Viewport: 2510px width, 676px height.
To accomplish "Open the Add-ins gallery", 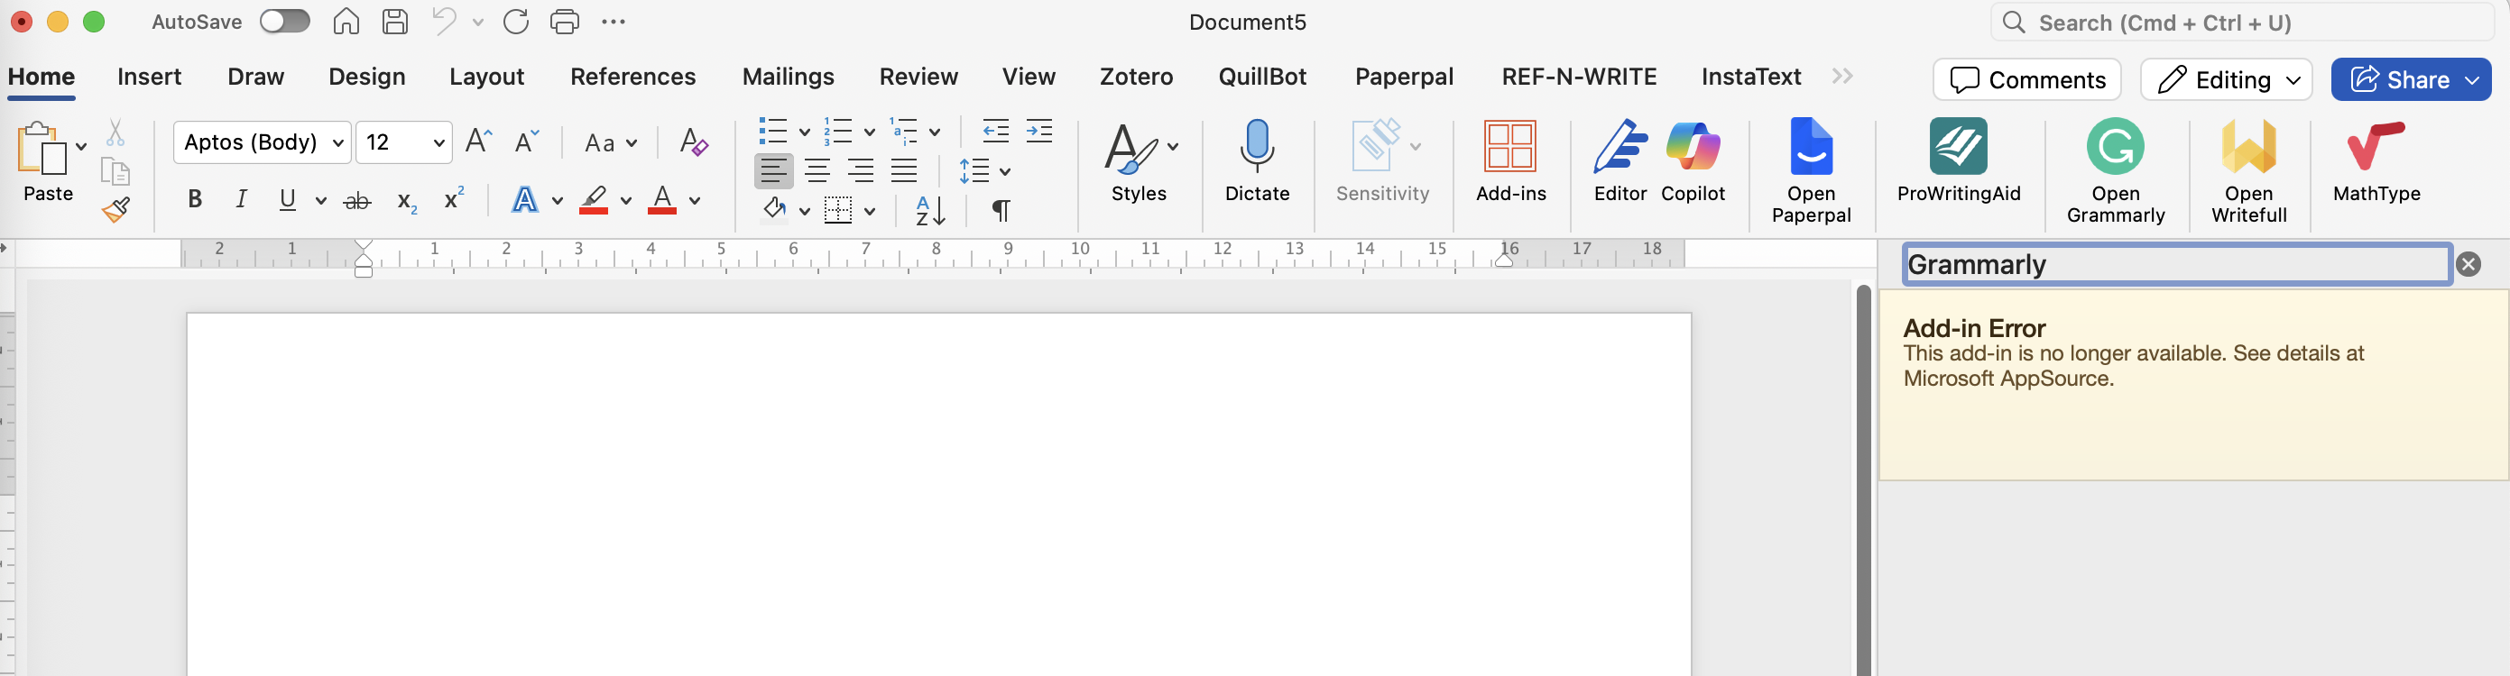I will [x=1510, y=160].
